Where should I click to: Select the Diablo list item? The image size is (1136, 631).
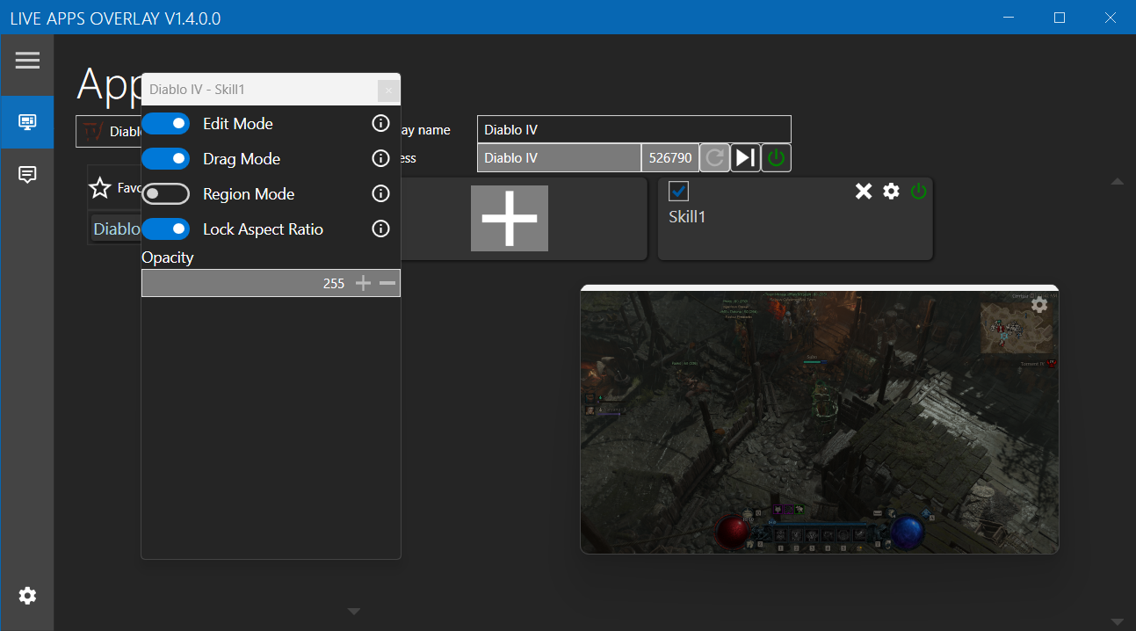(x=117, y=228)
